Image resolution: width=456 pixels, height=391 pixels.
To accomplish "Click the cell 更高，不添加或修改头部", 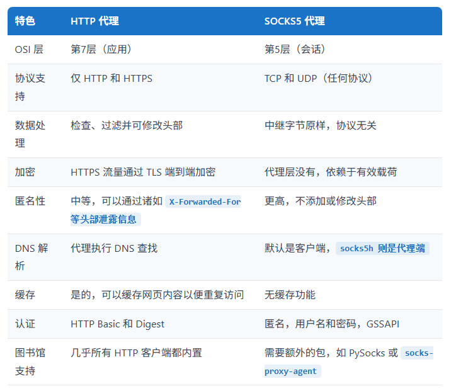I will point(320,201).
